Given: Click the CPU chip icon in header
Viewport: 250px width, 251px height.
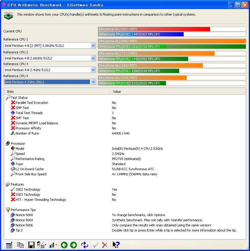Looking at the screenshot, I should (x=8, y=16).
